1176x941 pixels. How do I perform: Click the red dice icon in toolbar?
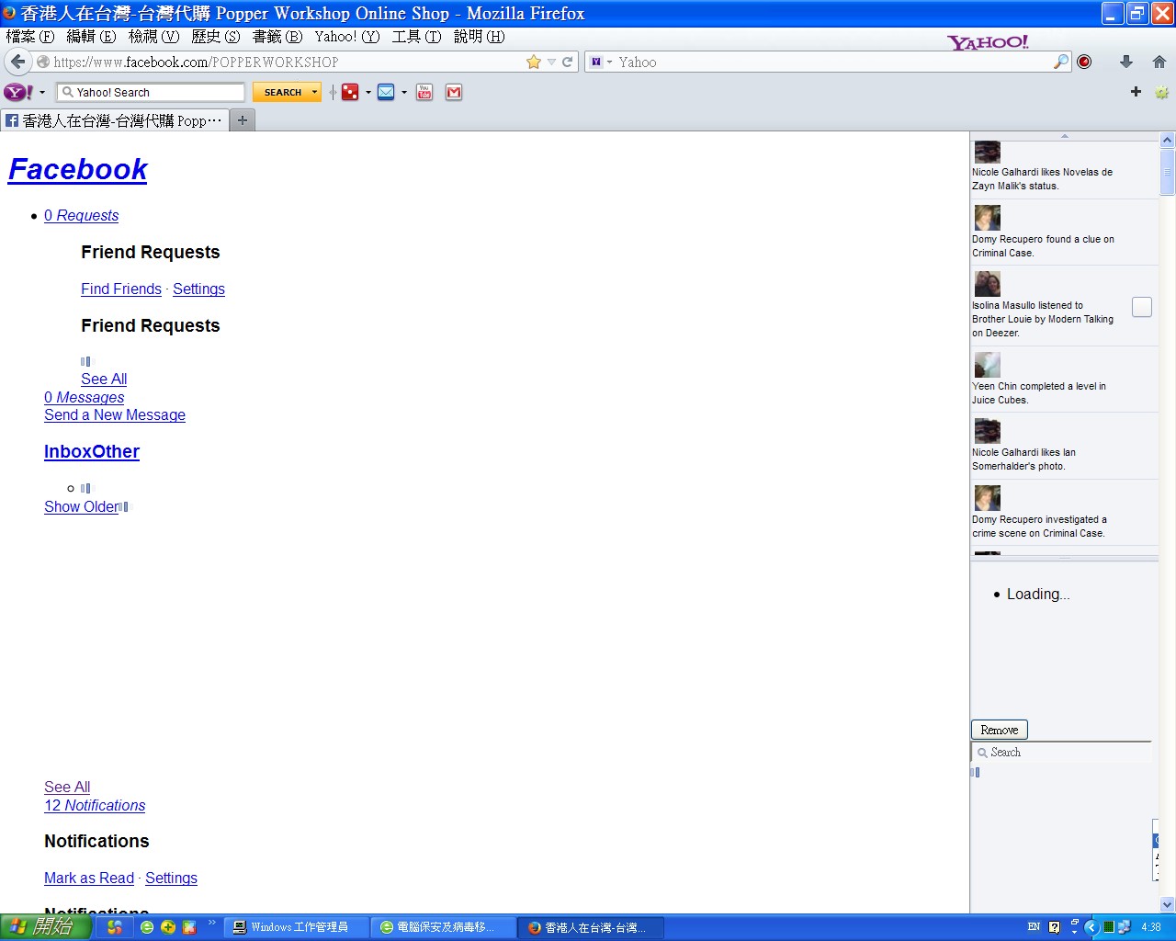350,92
